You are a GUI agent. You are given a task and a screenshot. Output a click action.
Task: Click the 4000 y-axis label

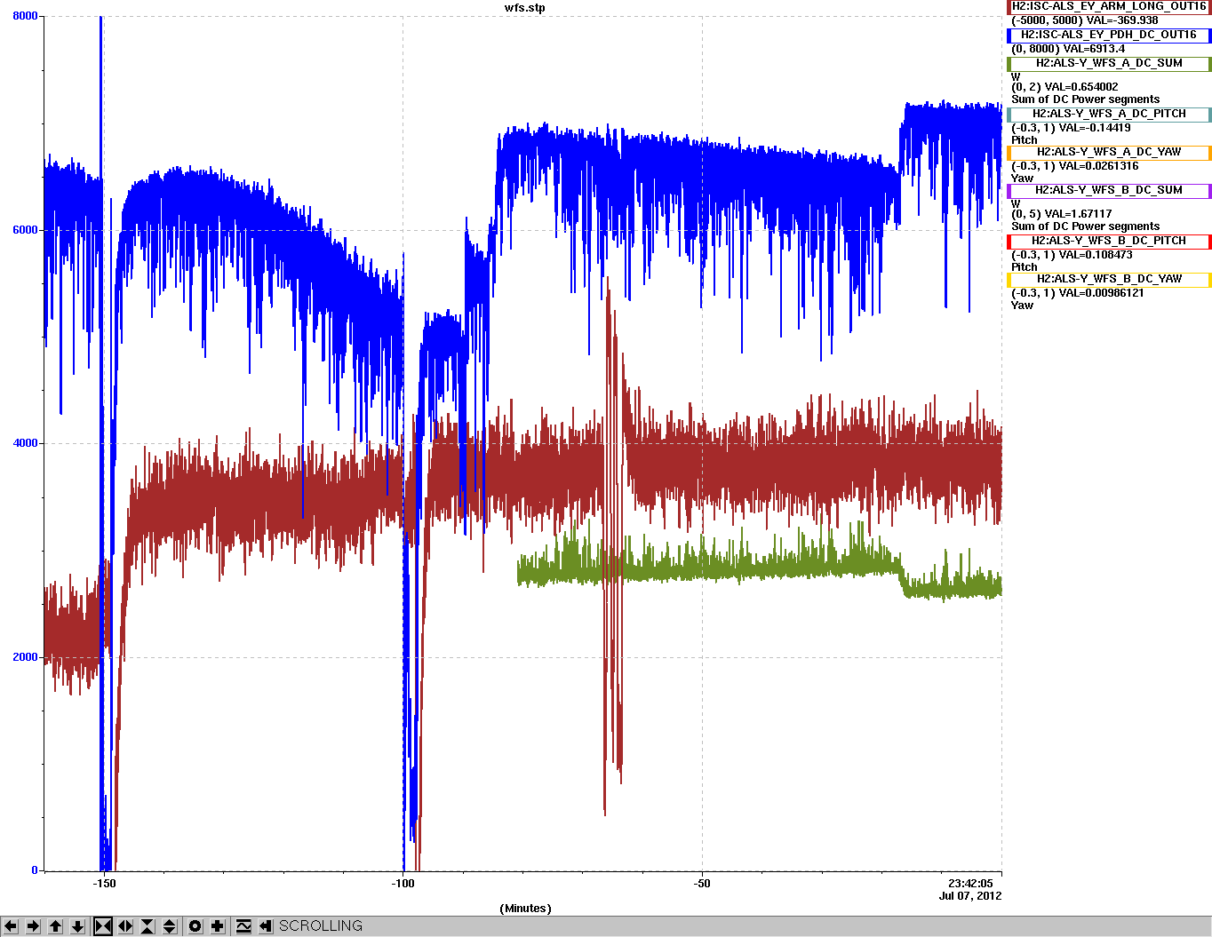pos(26,443)
